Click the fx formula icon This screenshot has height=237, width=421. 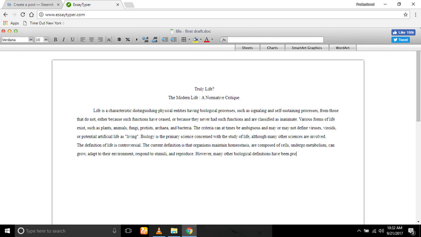tap(224, 39)
